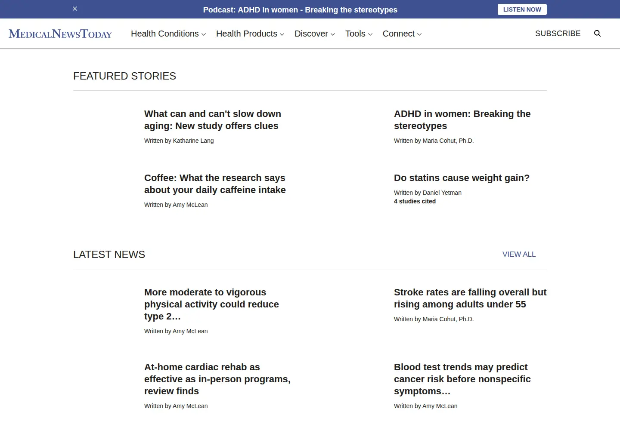The width and height of the screenshot is (620, 430).
Task: Click the Subscribe link
Action: coord(558,34)
